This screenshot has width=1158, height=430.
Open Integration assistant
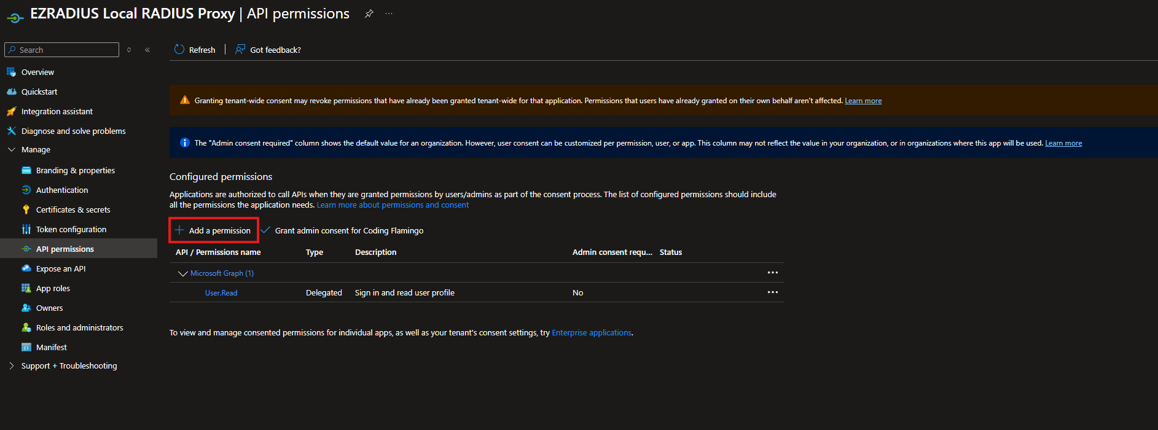tap(57, 111)
